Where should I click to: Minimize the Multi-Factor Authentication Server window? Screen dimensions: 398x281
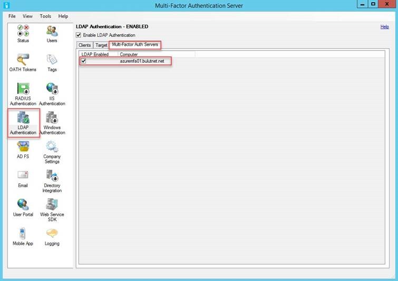click(362, 4)
